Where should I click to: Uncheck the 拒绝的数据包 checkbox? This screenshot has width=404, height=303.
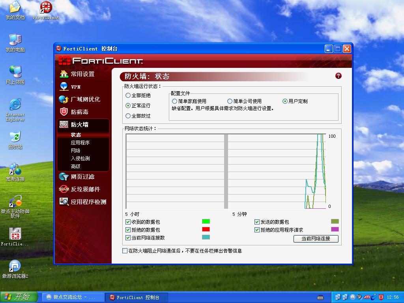click(128, 230)
